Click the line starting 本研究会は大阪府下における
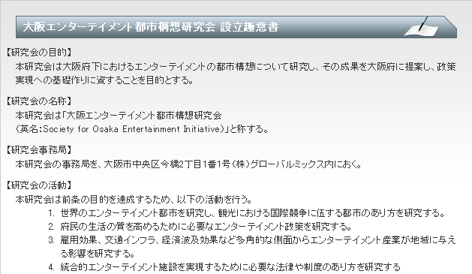This screenshot has width=472, height=274. [236, 67]
